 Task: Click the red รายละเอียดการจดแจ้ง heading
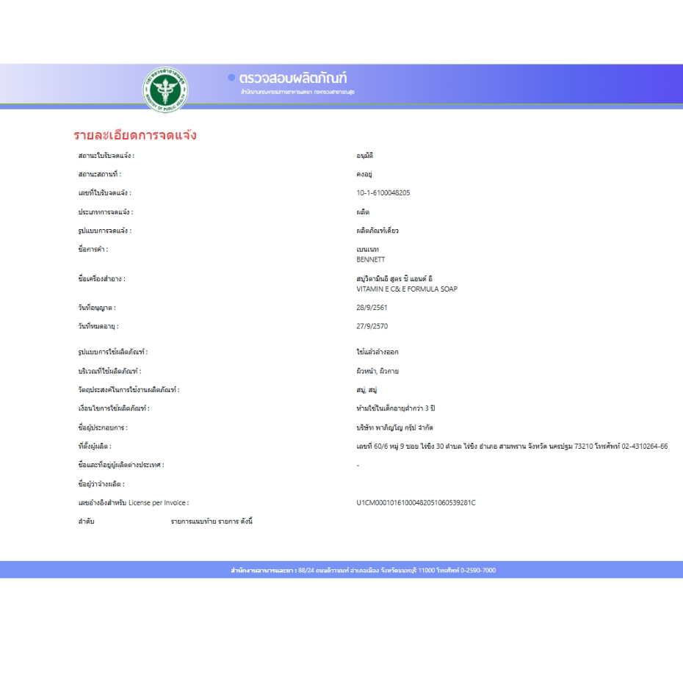click(135, 135)
